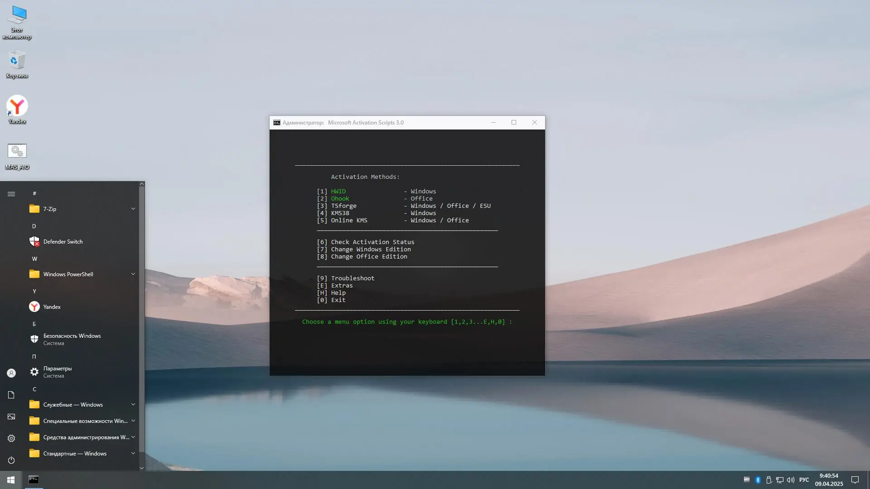Launch MAS_AIO from the desktop

17,156
